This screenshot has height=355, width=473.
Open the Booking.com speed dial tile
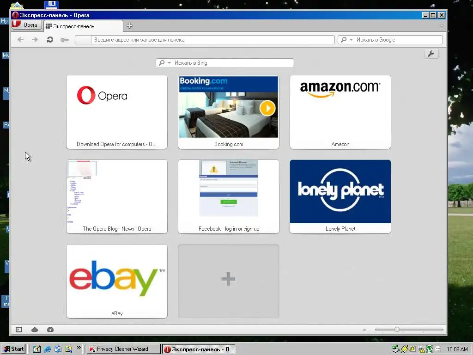tap(229, 112)
